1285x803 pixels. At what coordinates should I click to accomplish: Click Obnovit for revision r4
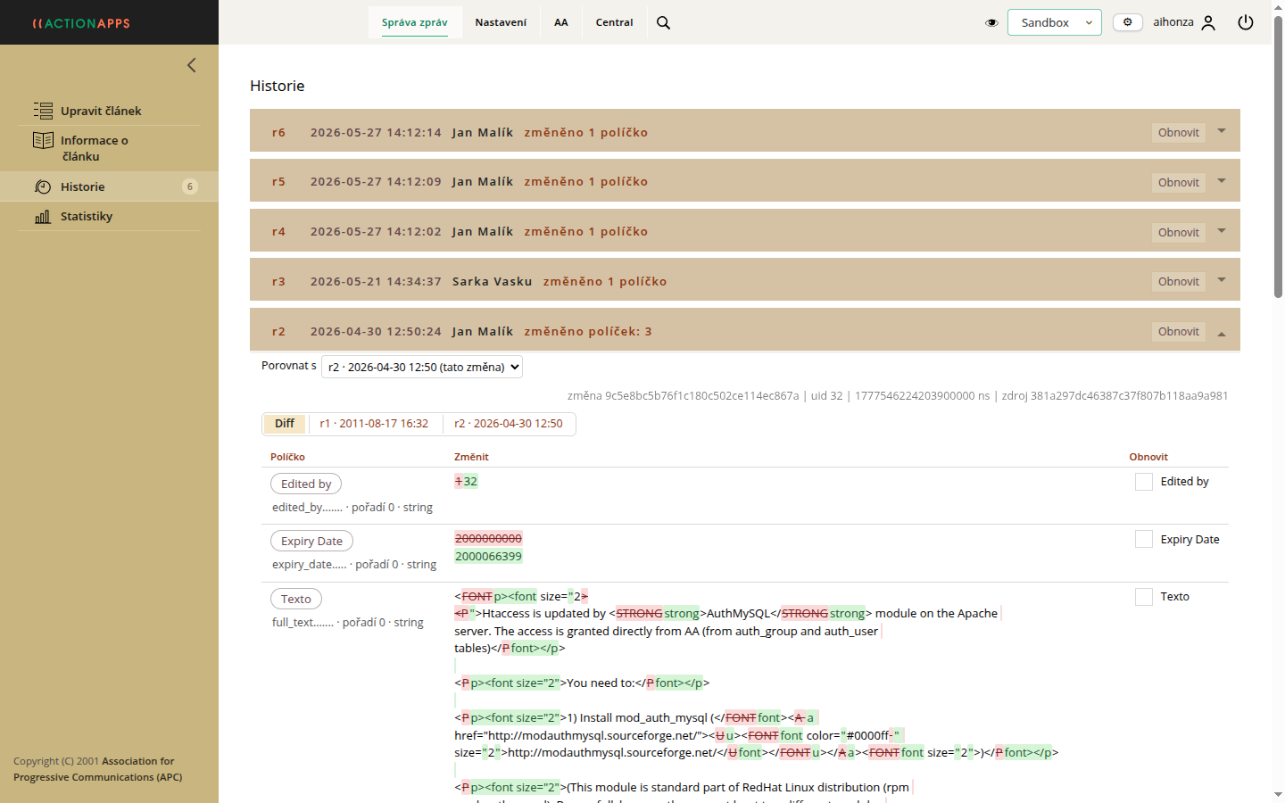coord(1179,233)
